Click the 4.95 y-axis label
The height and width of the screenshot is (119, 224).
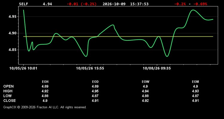(x=13, y=17)
